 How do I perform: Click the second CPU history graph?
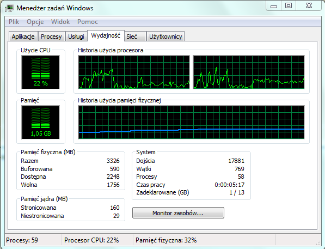249,72
